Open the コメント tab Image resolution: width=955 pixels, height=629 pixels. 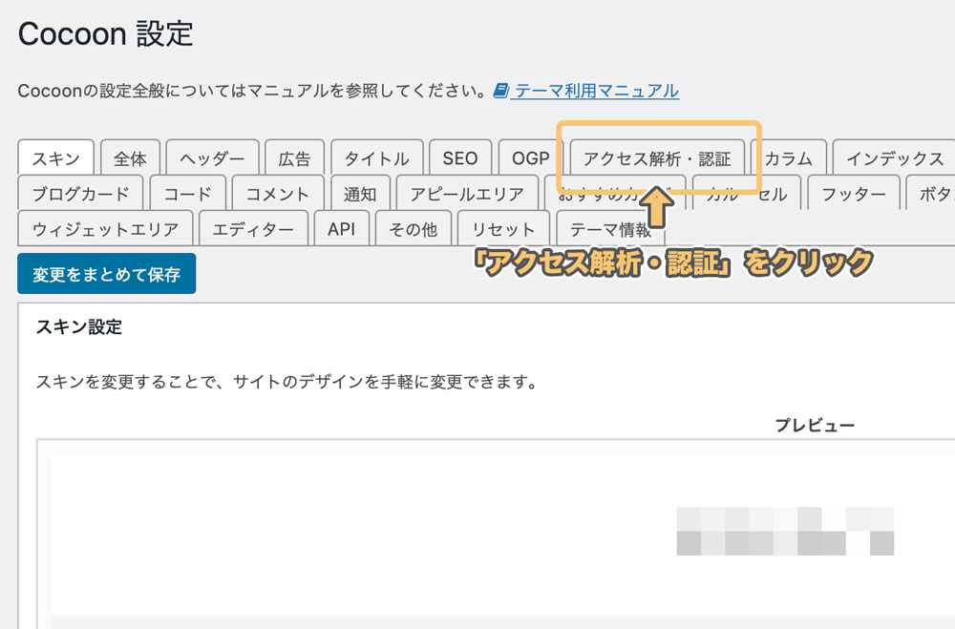tap(278, 193)
